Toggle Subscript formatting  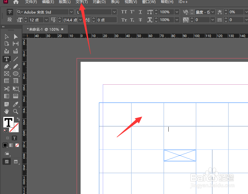[x=132, y=20]
